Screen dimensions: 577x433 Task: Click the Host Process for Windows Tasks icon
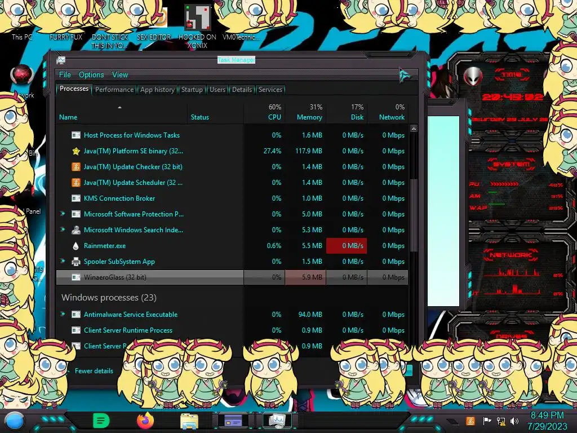coord(76,135)
